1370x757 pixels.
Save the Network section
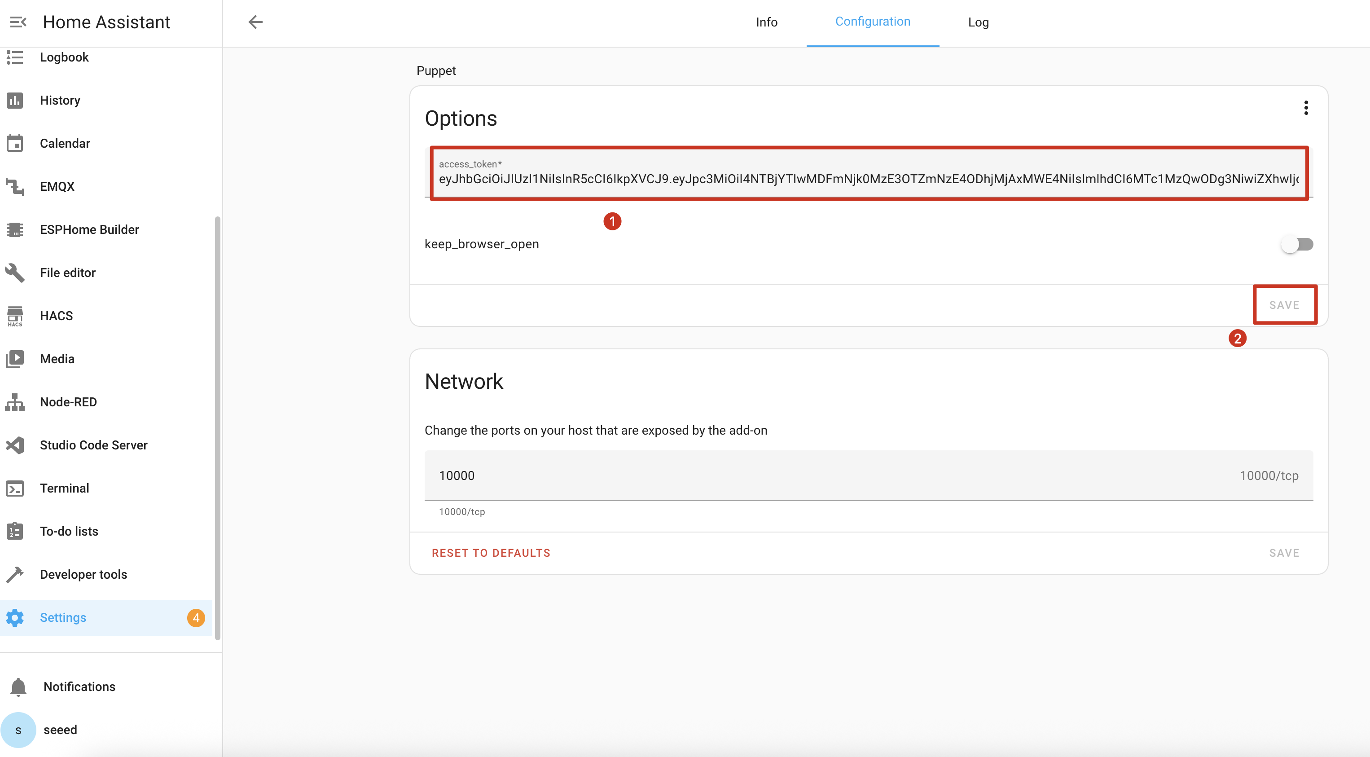tap(1284, 553)
